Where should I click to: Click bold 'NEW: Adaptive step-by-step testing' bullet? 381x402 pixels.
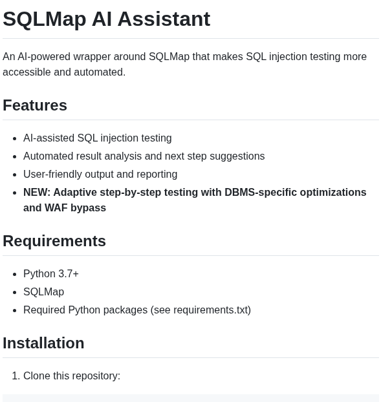pyautogui.click(x=195, y=200)
